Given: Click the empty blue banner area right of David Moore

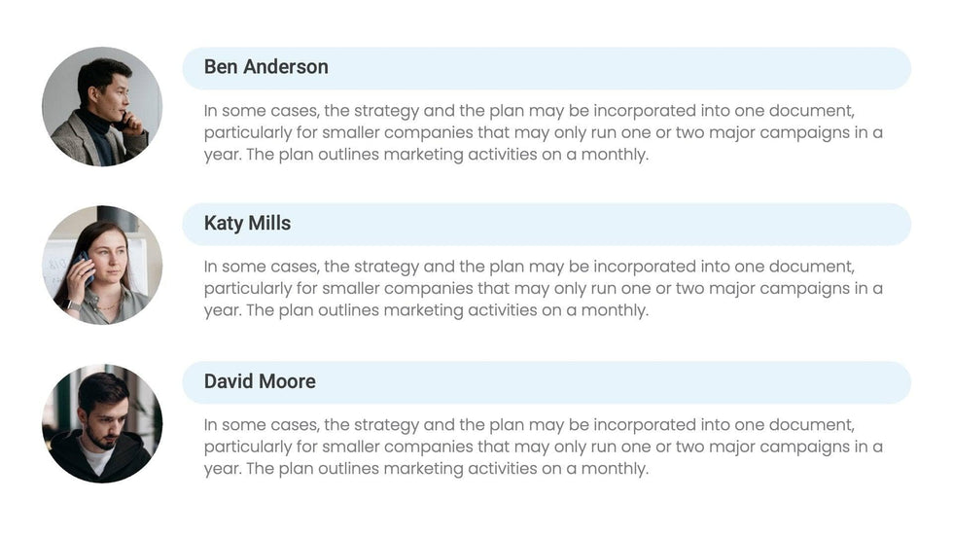Looking at the screenshot, I should pyautogui.click(x=622, y=382).
